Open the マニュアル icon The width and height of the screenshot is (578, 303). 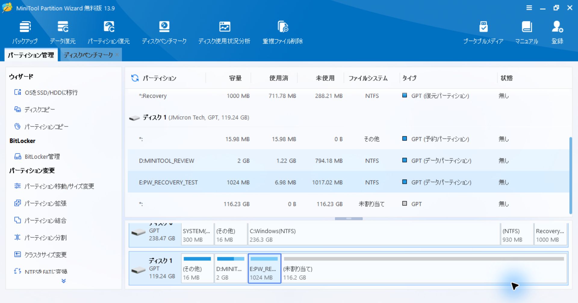tap(527, 32)
